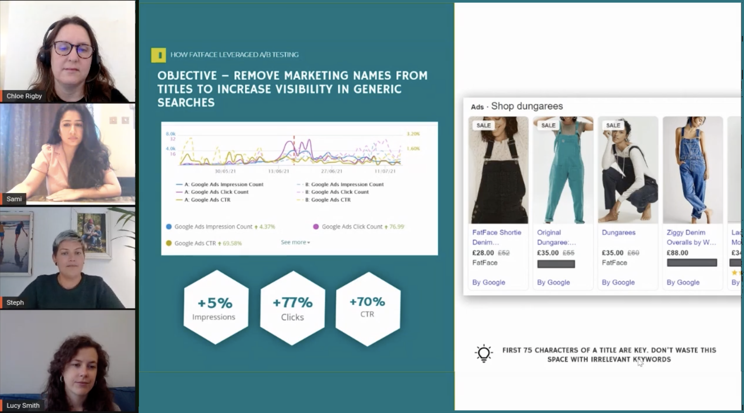The height and width of the screenshot is (413, 744).
Task: Click purple Google Ads Click Count dot
Action: tap(316, 227)
